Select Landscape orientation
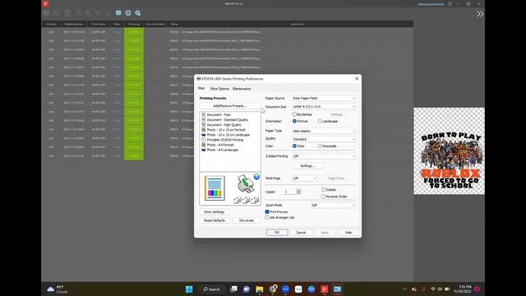This screenshot has height=296, width=526. tap(320, 121)
